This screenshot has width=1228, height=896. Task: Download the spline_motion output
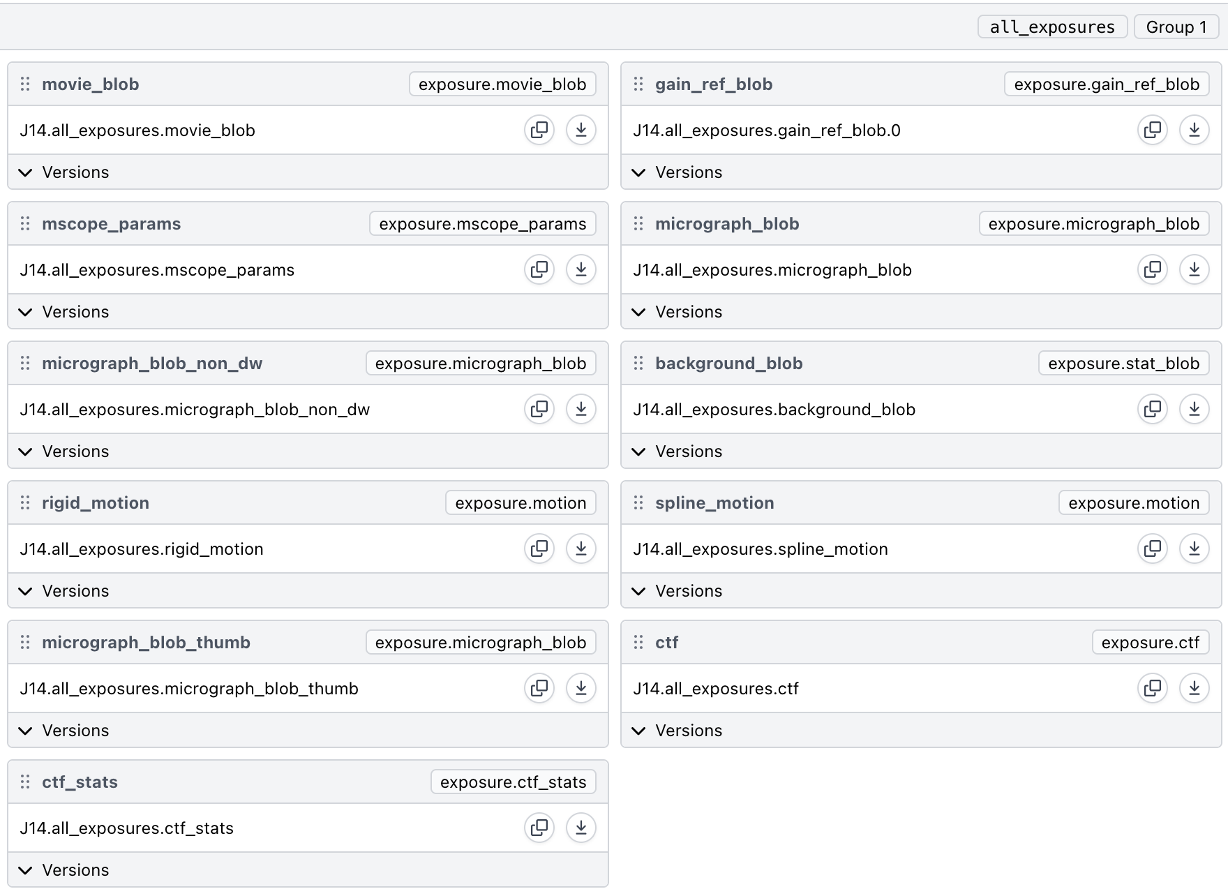point(1194,548)
